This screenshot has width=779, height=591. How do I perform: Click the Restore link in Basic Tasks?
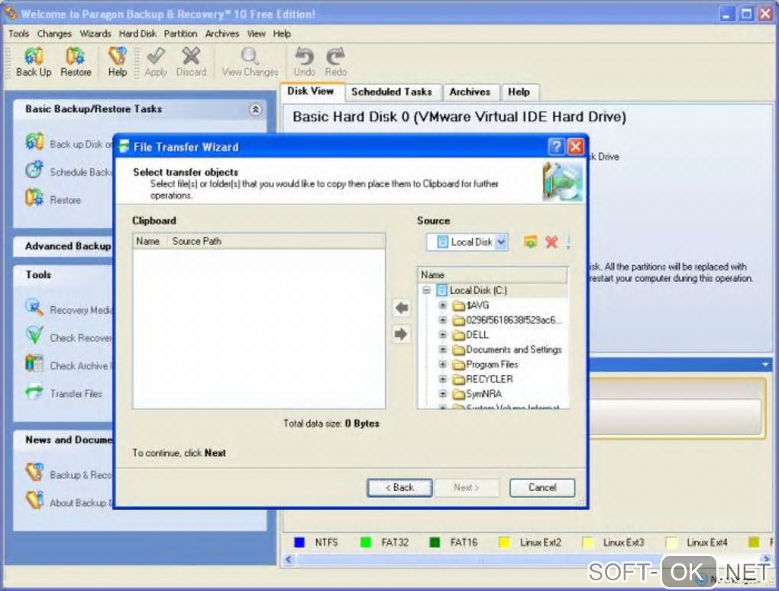[x=65, y=200]
